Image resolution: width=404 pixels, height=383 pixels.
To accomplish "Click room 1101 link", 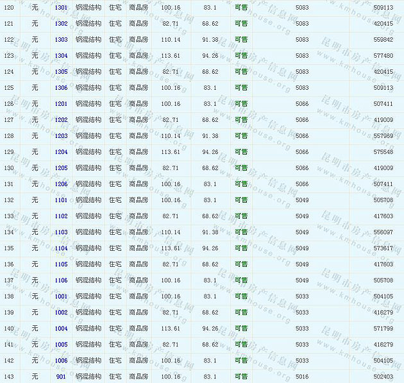I will [61, 200].
